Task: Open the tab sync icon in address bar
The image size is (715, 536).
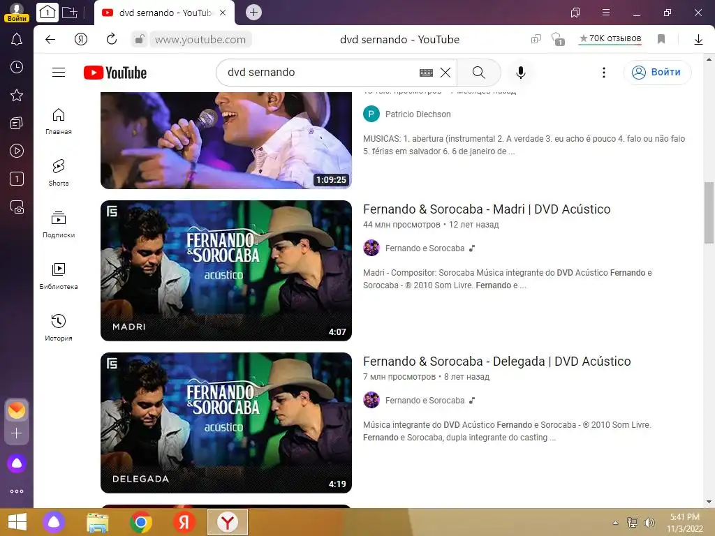Action: pyautogui.click(x=536, y=39)
